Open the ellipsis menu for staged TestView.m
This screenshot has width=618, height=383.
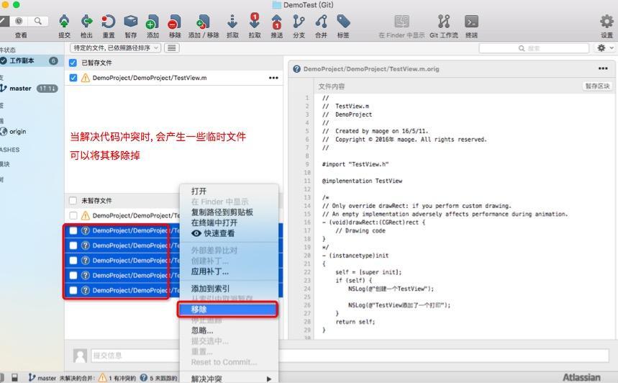pyautogui.click(x=273, y=78)
